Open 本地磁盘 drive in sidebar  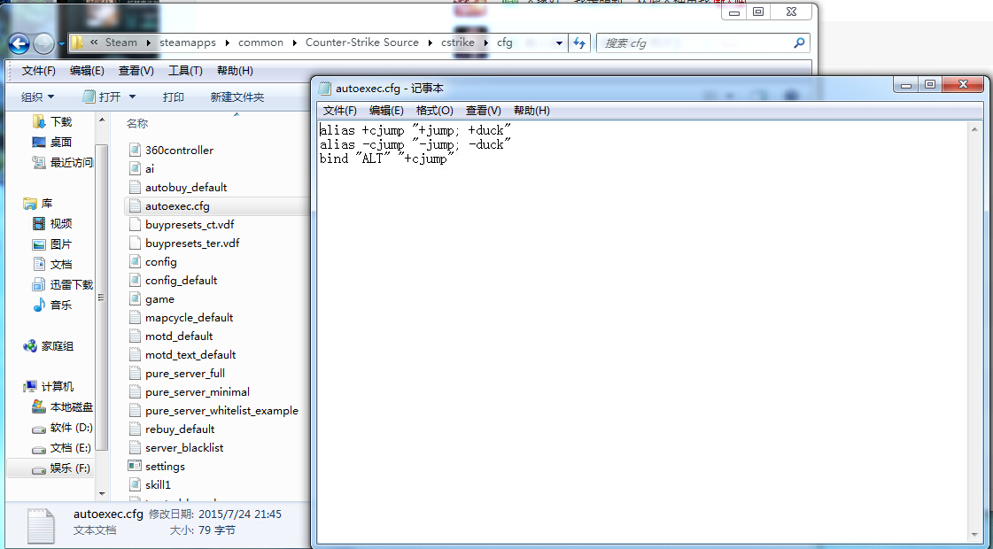click(70, 407)
